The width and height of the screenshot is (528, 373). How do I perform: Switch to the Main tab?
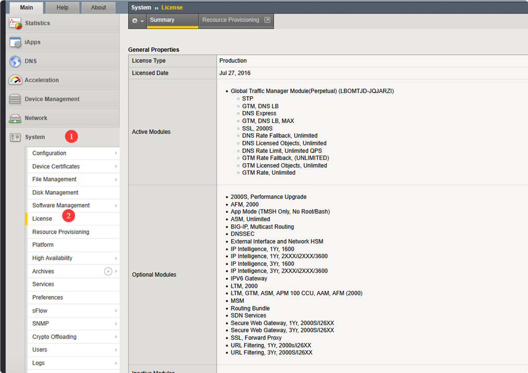coord(26,7)
